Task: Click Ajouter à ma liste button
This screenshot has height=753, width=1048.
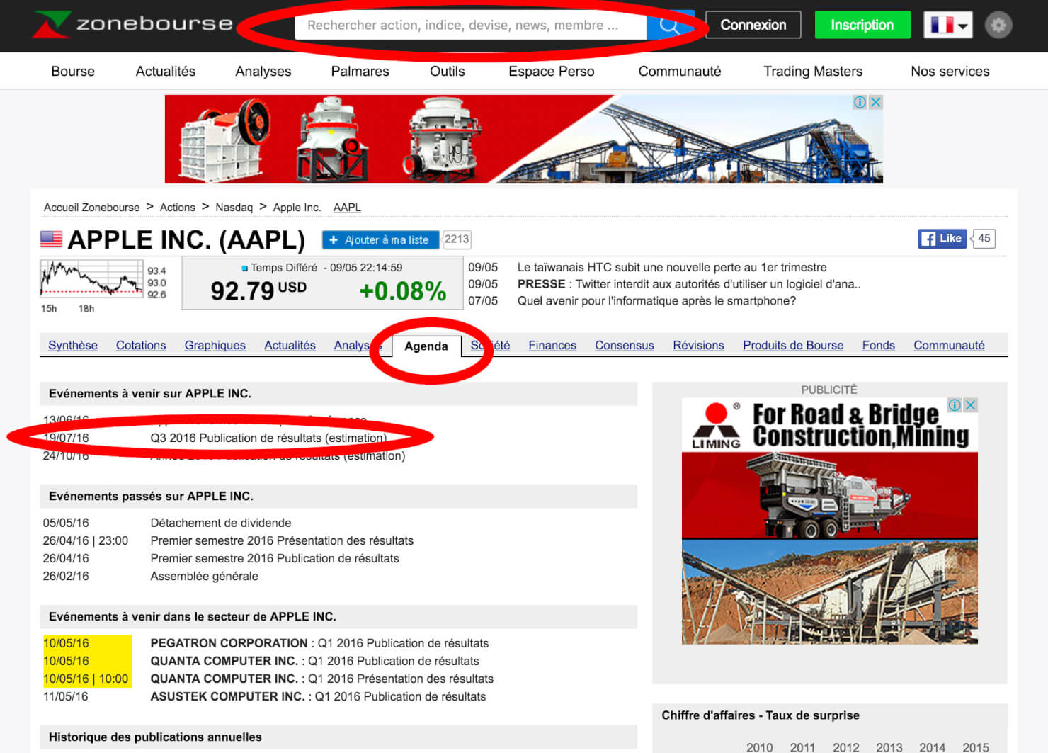Action: pyautogui.click(x=380, y=240)
